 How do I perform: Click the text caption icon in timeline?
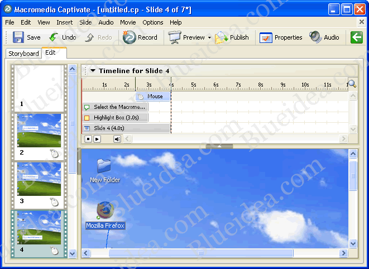[87, 108]
